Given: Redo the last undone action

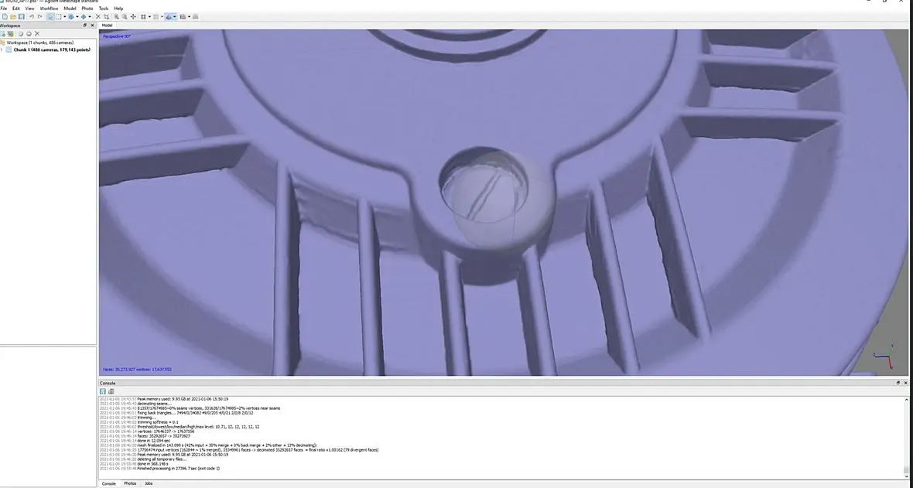Looking at the screenshot, I should [x=40, y=17].
